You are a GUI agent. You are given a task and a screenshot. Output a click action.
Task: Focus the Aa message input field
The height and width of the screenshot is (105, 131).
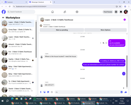tap(87, 92)
